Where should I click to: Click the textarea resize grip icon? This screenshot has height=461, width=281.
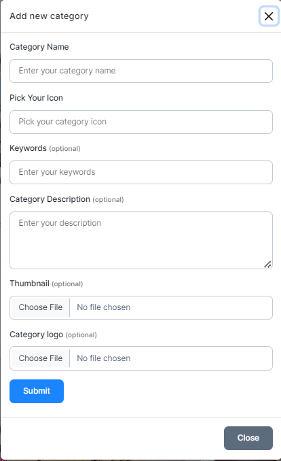tap(267, 264)
